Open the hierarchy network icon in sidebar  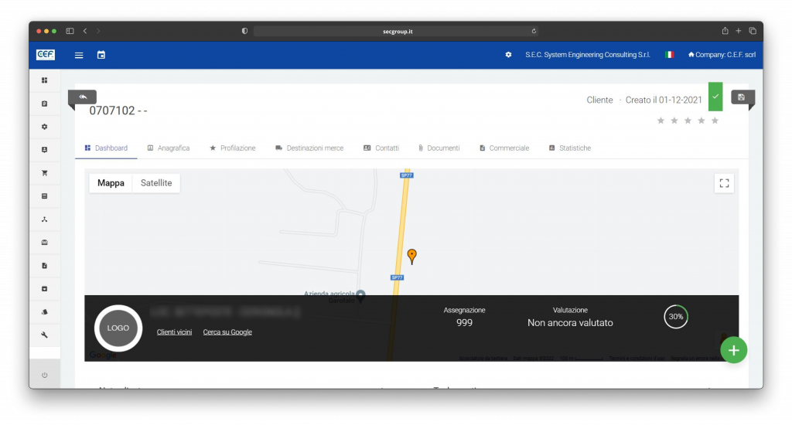44,219
